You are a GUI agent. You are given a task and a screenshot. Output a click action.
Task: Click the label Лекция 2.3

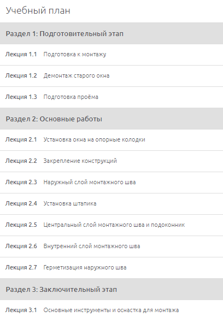(21, 182)
